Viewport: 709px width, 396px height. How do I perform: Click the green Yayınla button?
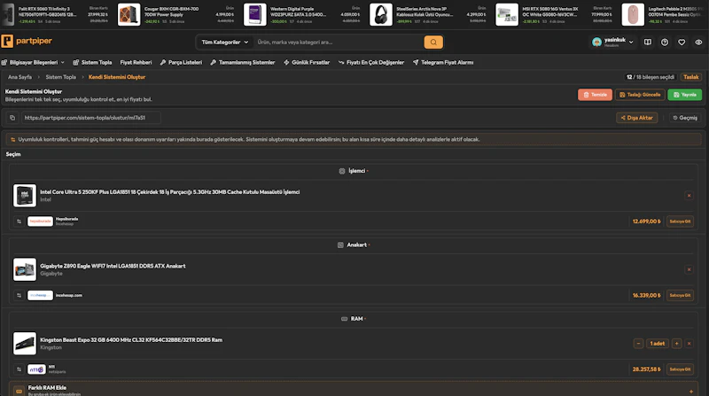coord(684,95)
